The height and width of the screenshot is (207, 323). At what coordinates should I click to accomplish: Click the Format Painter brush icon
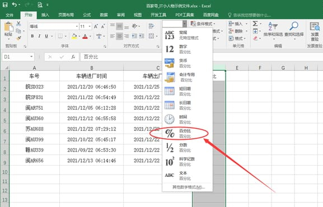pos(18,38)
